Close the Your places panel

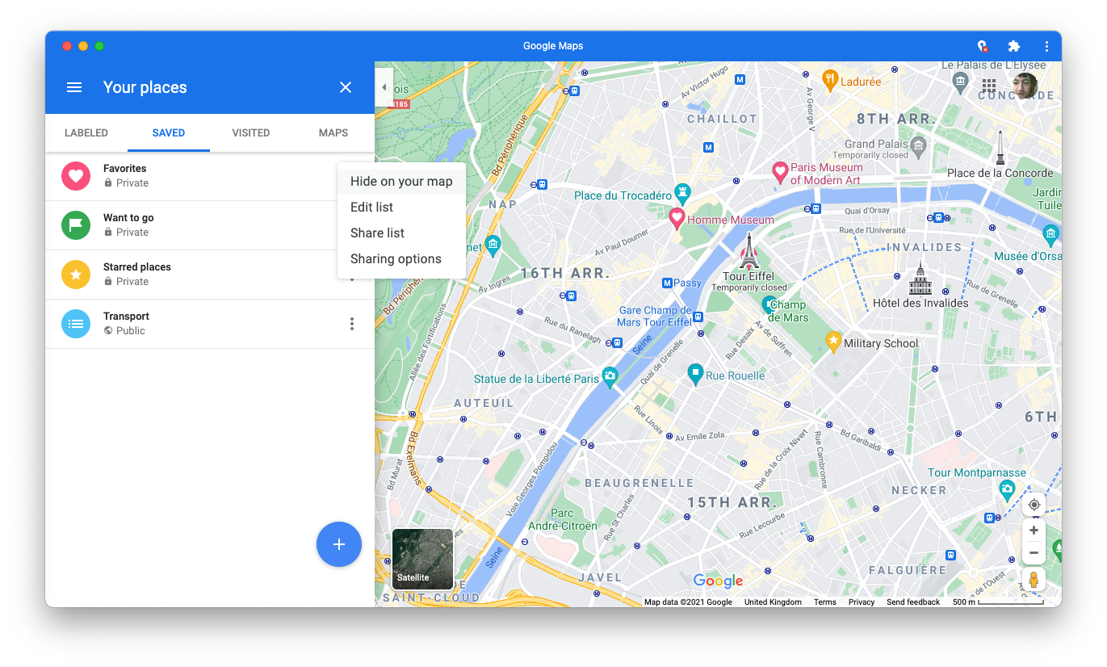point(345,87)
